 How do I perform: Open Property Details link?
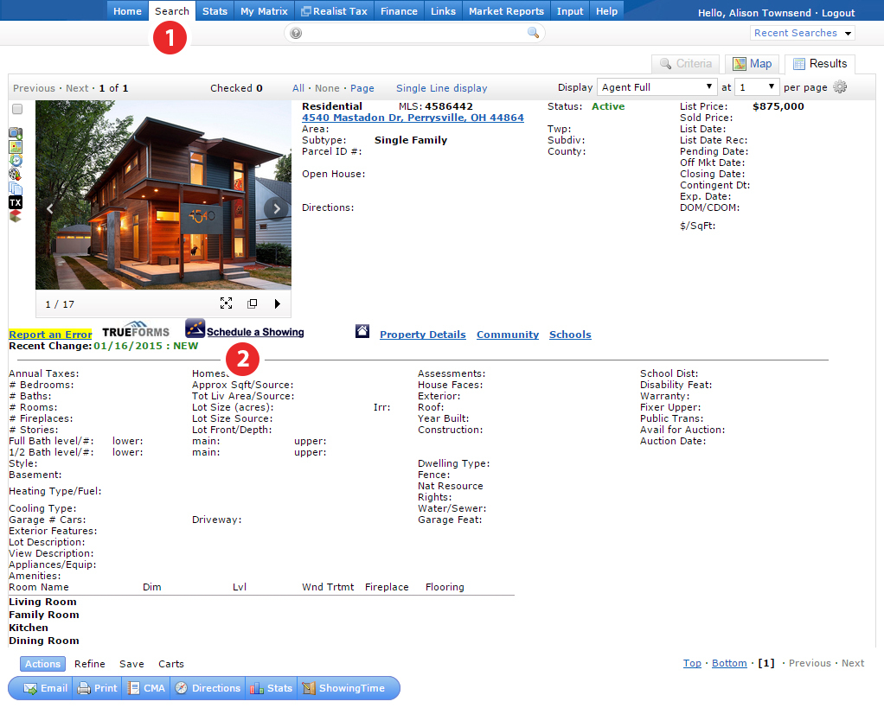pyautogui.click(x=423, y=335)
